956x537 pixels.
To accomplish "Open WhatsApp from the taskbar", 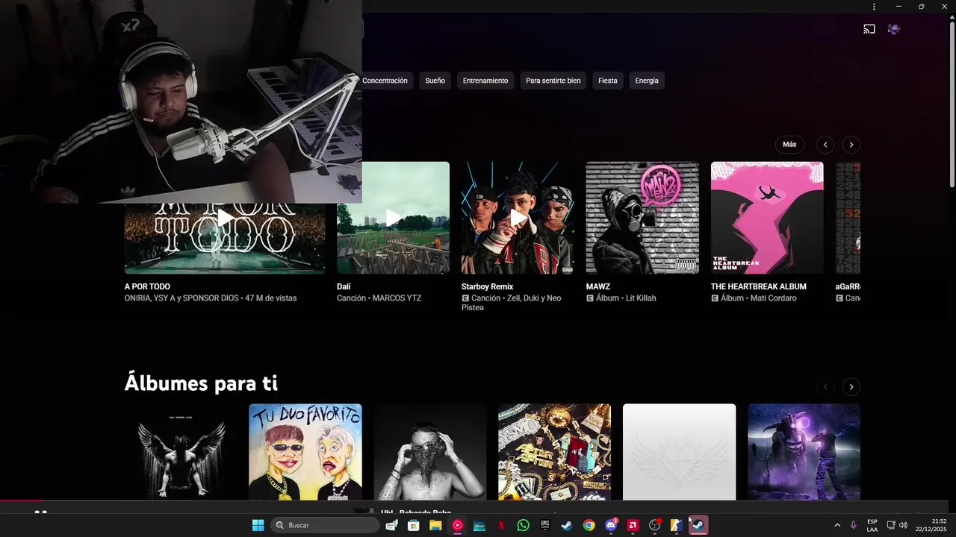I will [523, 525].
